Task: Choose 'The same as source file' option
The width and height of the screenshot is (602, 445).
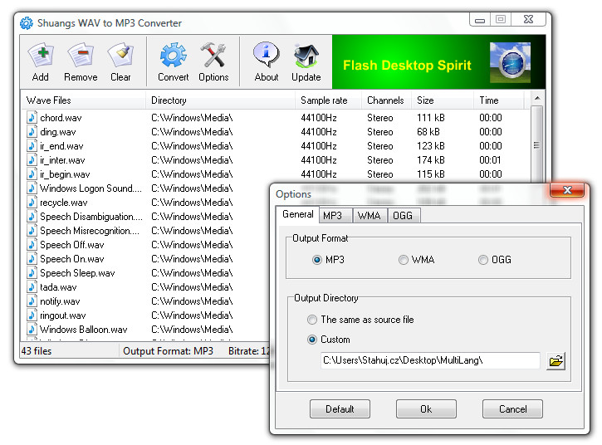Action: (312, 320)
